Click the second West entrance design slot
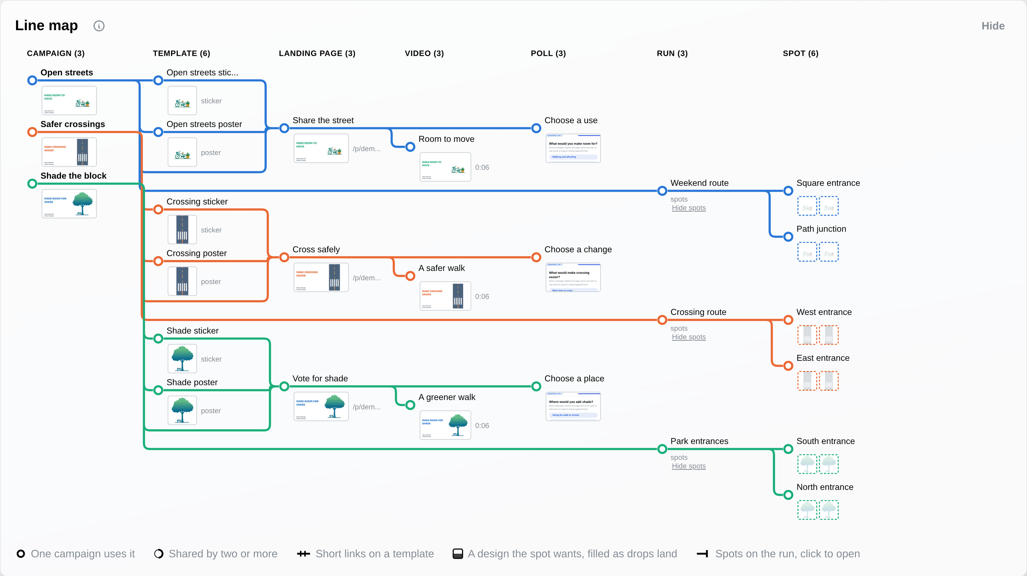The height and width of the screenshot is (576, 1027). (829, 335)
